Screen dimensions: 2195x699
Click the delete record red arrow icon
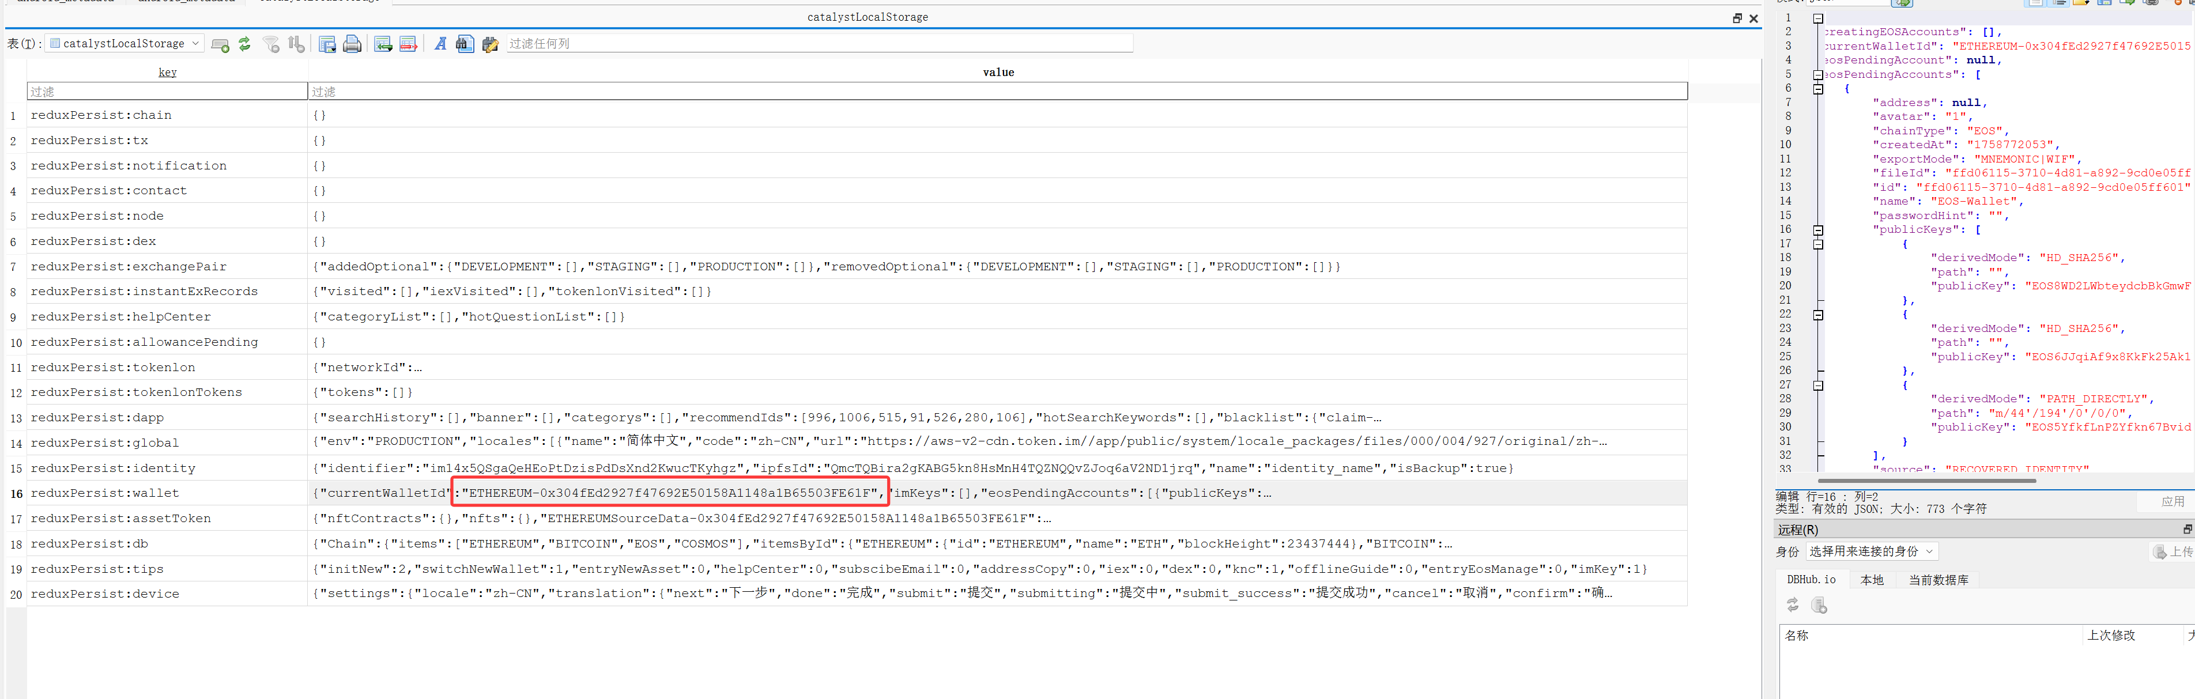408,44
